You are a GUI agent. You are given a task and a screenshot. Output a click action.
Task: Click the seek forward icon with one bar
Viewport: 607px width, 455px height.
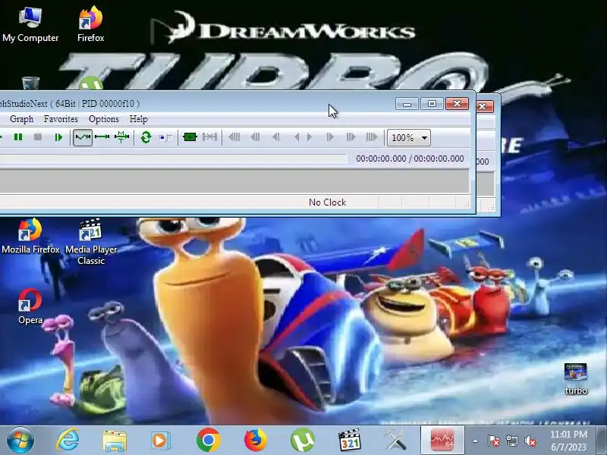pos(330,137)
